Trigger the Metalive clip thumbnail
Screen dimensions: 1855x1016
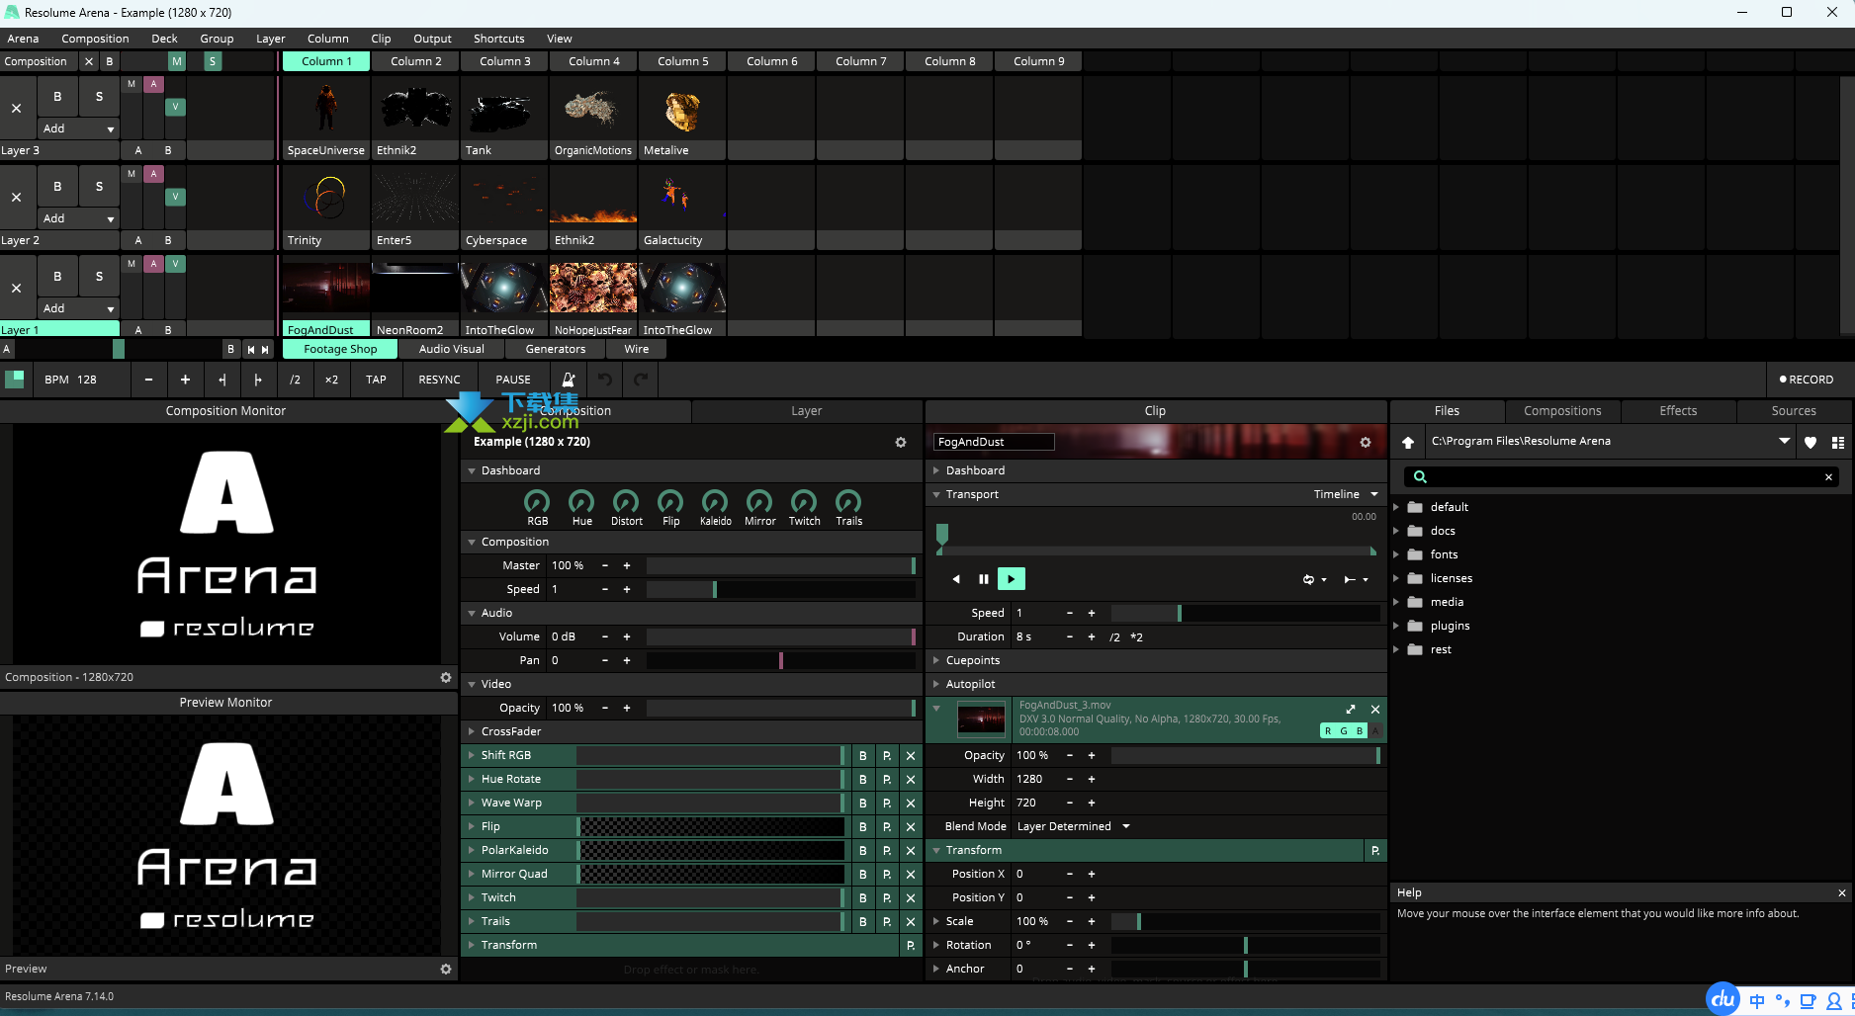[x=682, y=111]
